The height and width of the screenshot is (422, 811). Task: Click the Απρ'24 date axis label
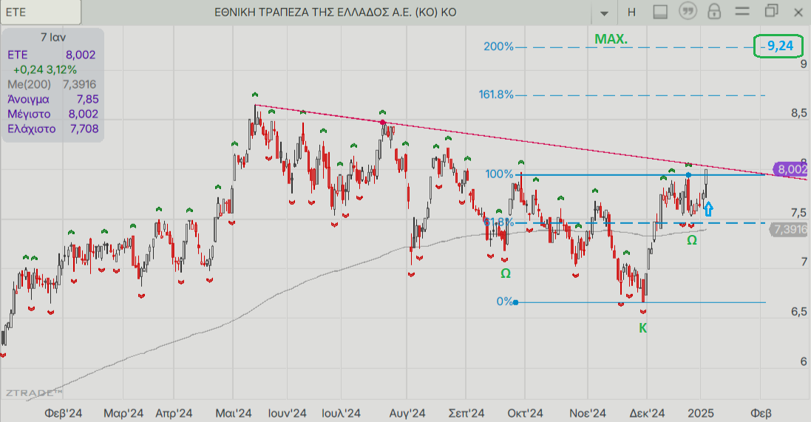pos(174,413)
